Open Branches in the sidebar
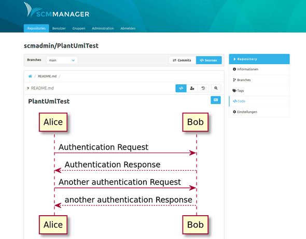306x239 pixels. click(x=259, y=80)
